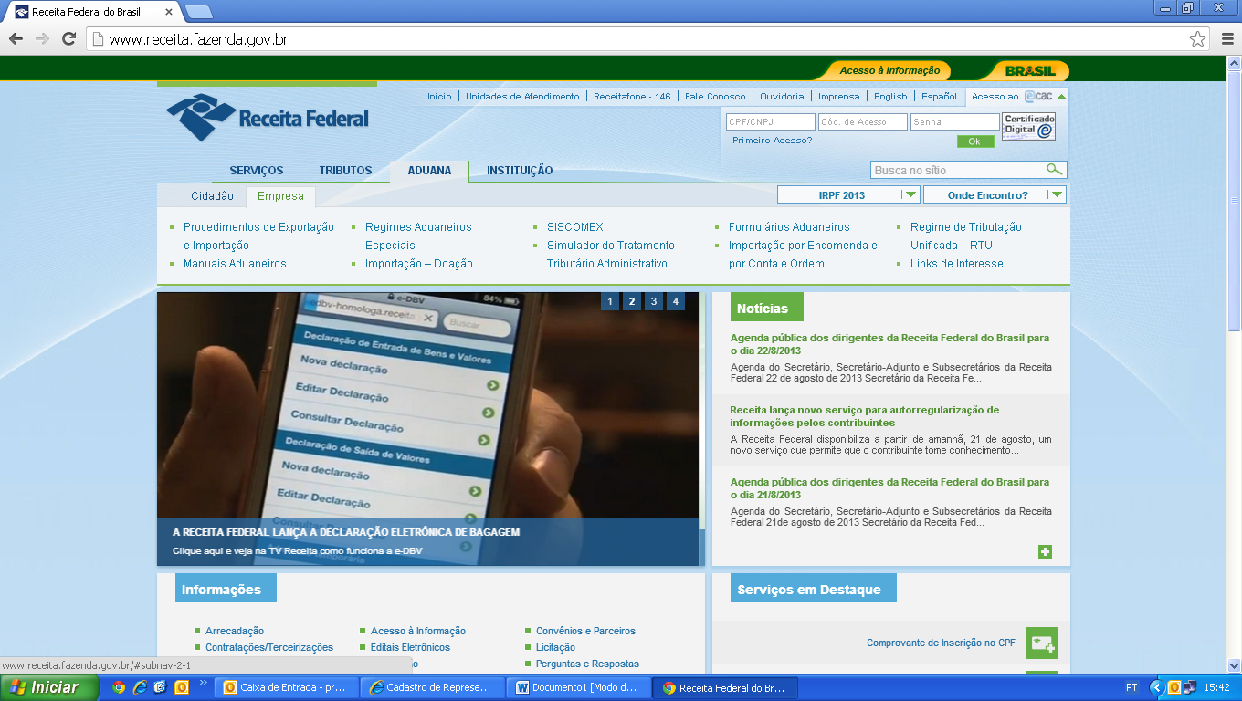Open Arrecadação link under Informações
The height and width of the screenshot is (701, 1242).
[235, 631]
